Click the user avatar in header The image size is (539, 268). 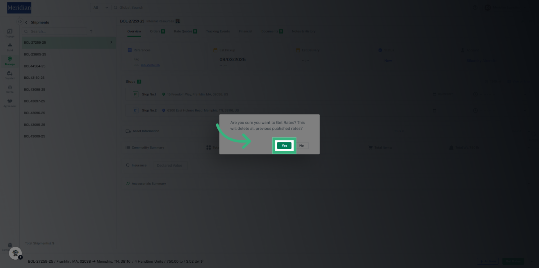click(488, 8)
